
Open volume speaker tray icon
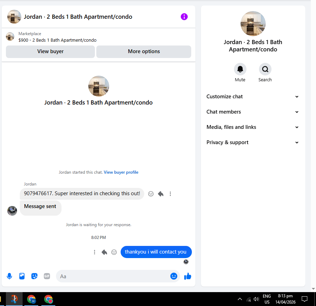click(256, 299)
